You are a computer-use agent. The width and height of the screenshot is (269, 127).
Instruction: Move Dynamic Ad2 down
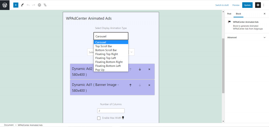pyautogui.click(x=140, y=69)
